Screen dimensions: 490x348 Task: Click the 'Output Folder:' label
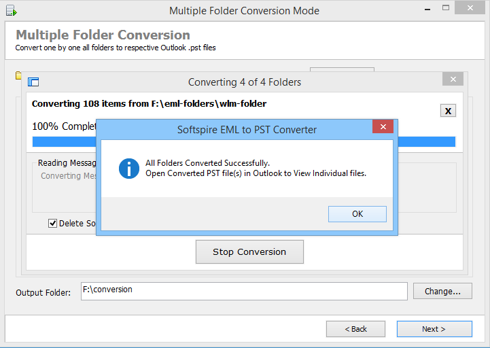[43, 293]
